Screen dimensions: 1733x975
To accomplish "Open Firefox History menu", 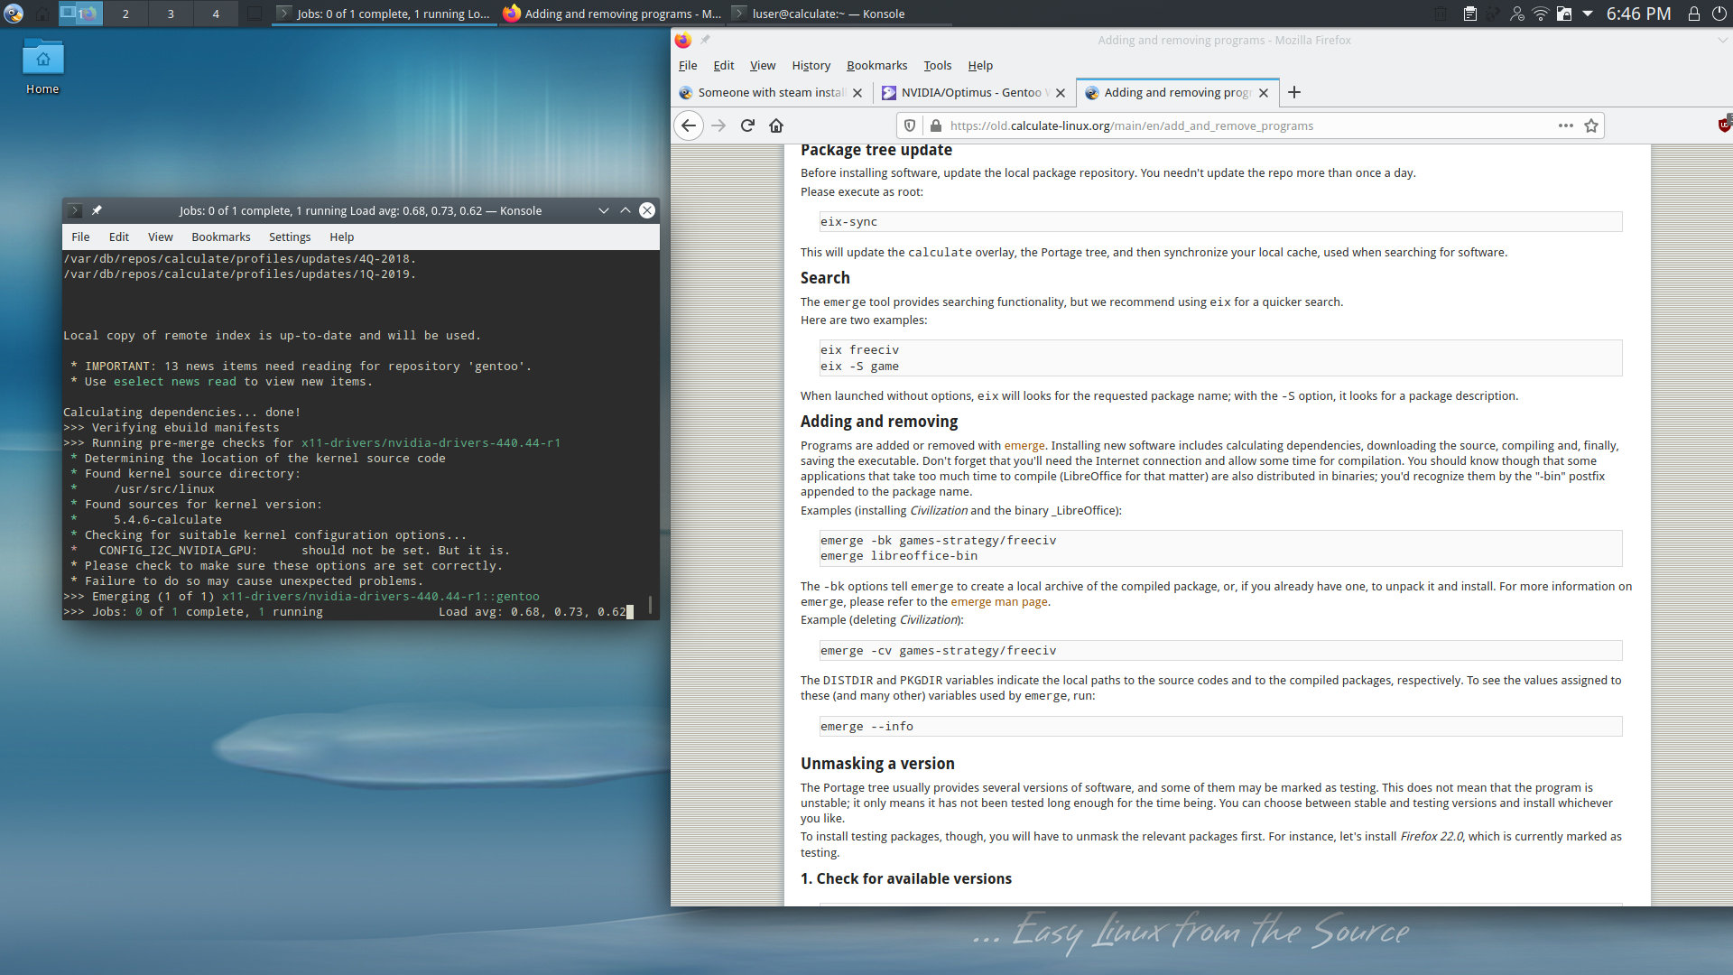I will point(811,65).
